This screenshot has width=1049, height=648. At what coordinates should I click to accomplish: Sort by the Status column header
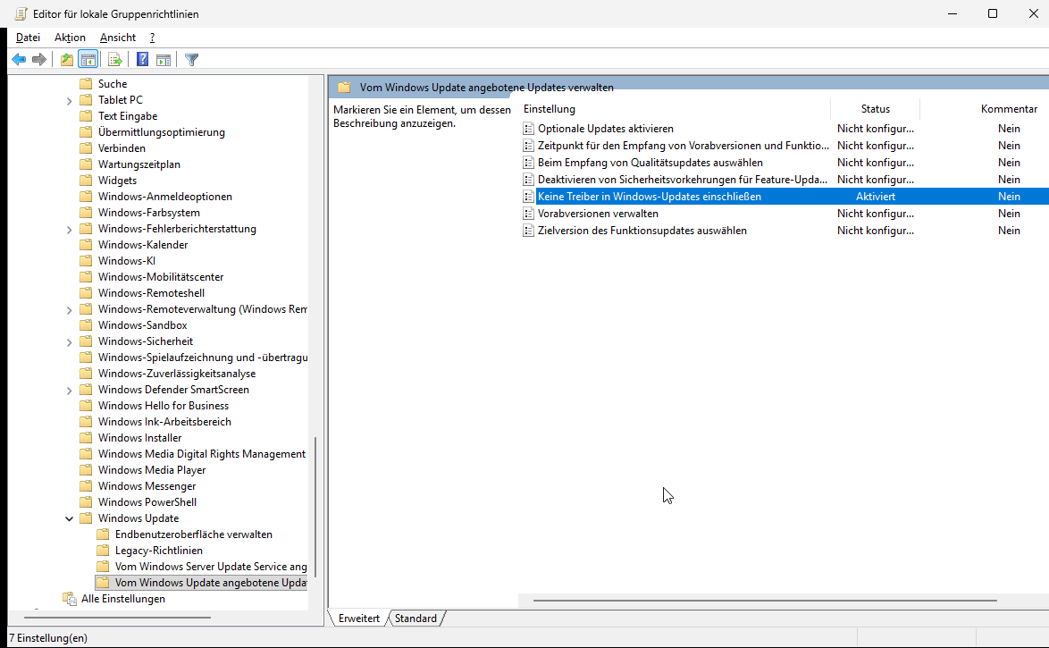pyautogui.click(x=875, y=108)
